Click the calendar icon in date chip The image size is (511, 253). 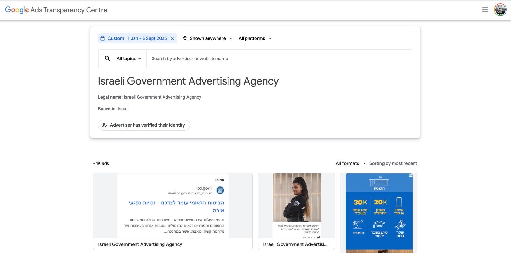tap(103, 38)
